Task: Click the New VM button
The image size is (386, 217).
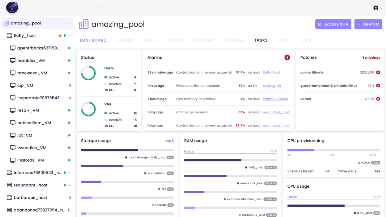Action: [x=368, y=24]
